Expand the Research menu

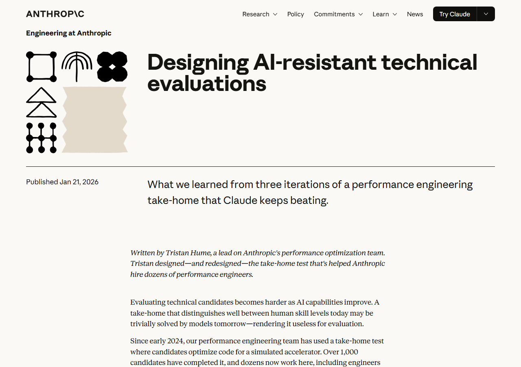pyautogui.click(x=260, y=14)
